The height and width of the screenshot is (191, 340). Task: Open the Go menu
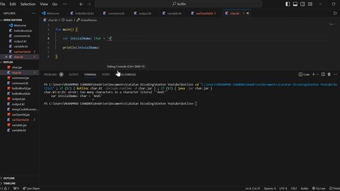pyautogui.click(x=55, y=4)
